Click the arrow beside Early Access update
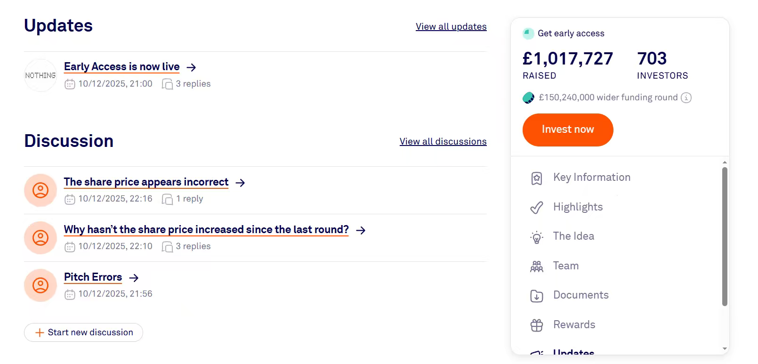 point(191,67)
